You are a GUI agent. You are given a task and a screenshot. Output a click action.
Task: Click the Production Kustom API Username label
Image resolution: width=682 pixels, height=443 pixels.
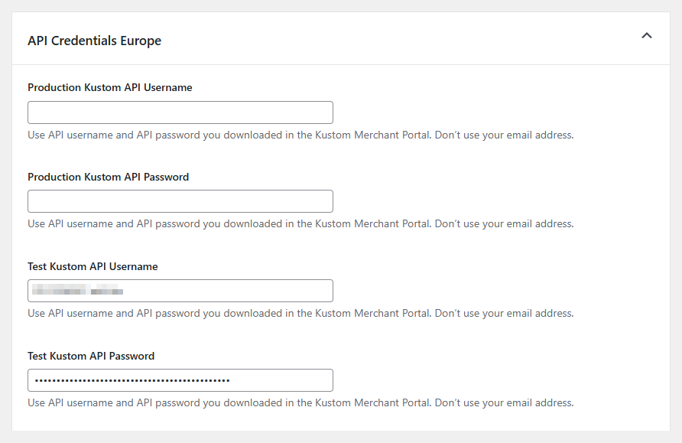pos(110,88)
